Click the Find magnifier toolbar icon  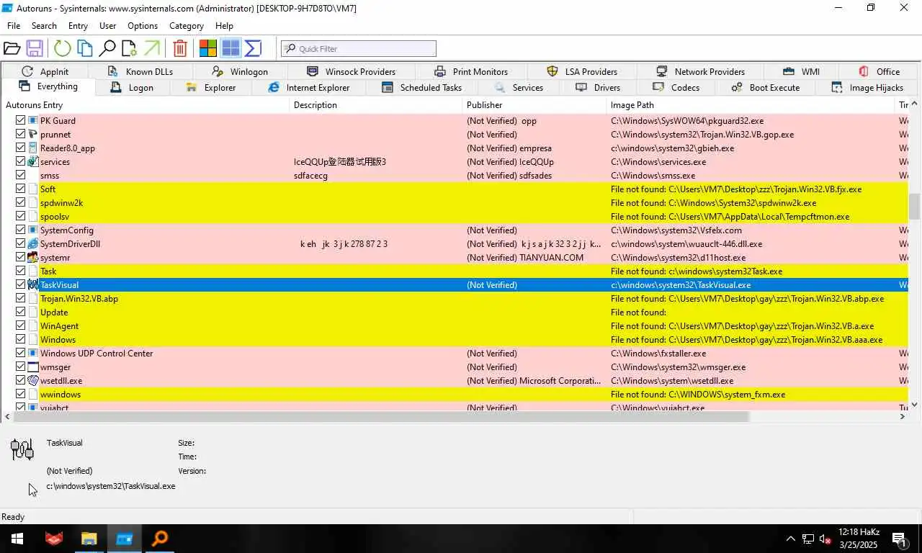click(x=107, y=48)
